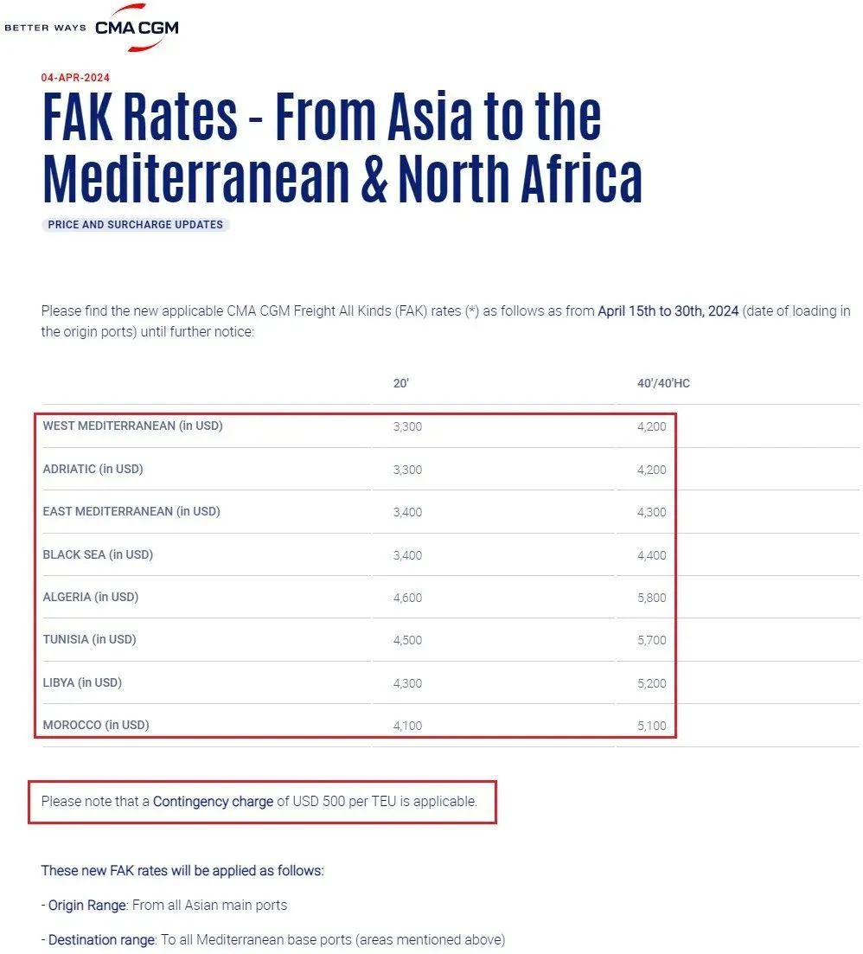Click the MOROCCO 40' rate 5,100
Screen dimensions: 863x954
click(651, 726)
